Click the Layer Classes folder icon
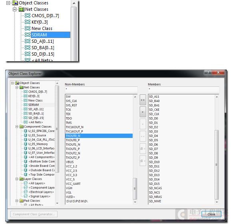The image size is (231, 224). pos(22,179)
